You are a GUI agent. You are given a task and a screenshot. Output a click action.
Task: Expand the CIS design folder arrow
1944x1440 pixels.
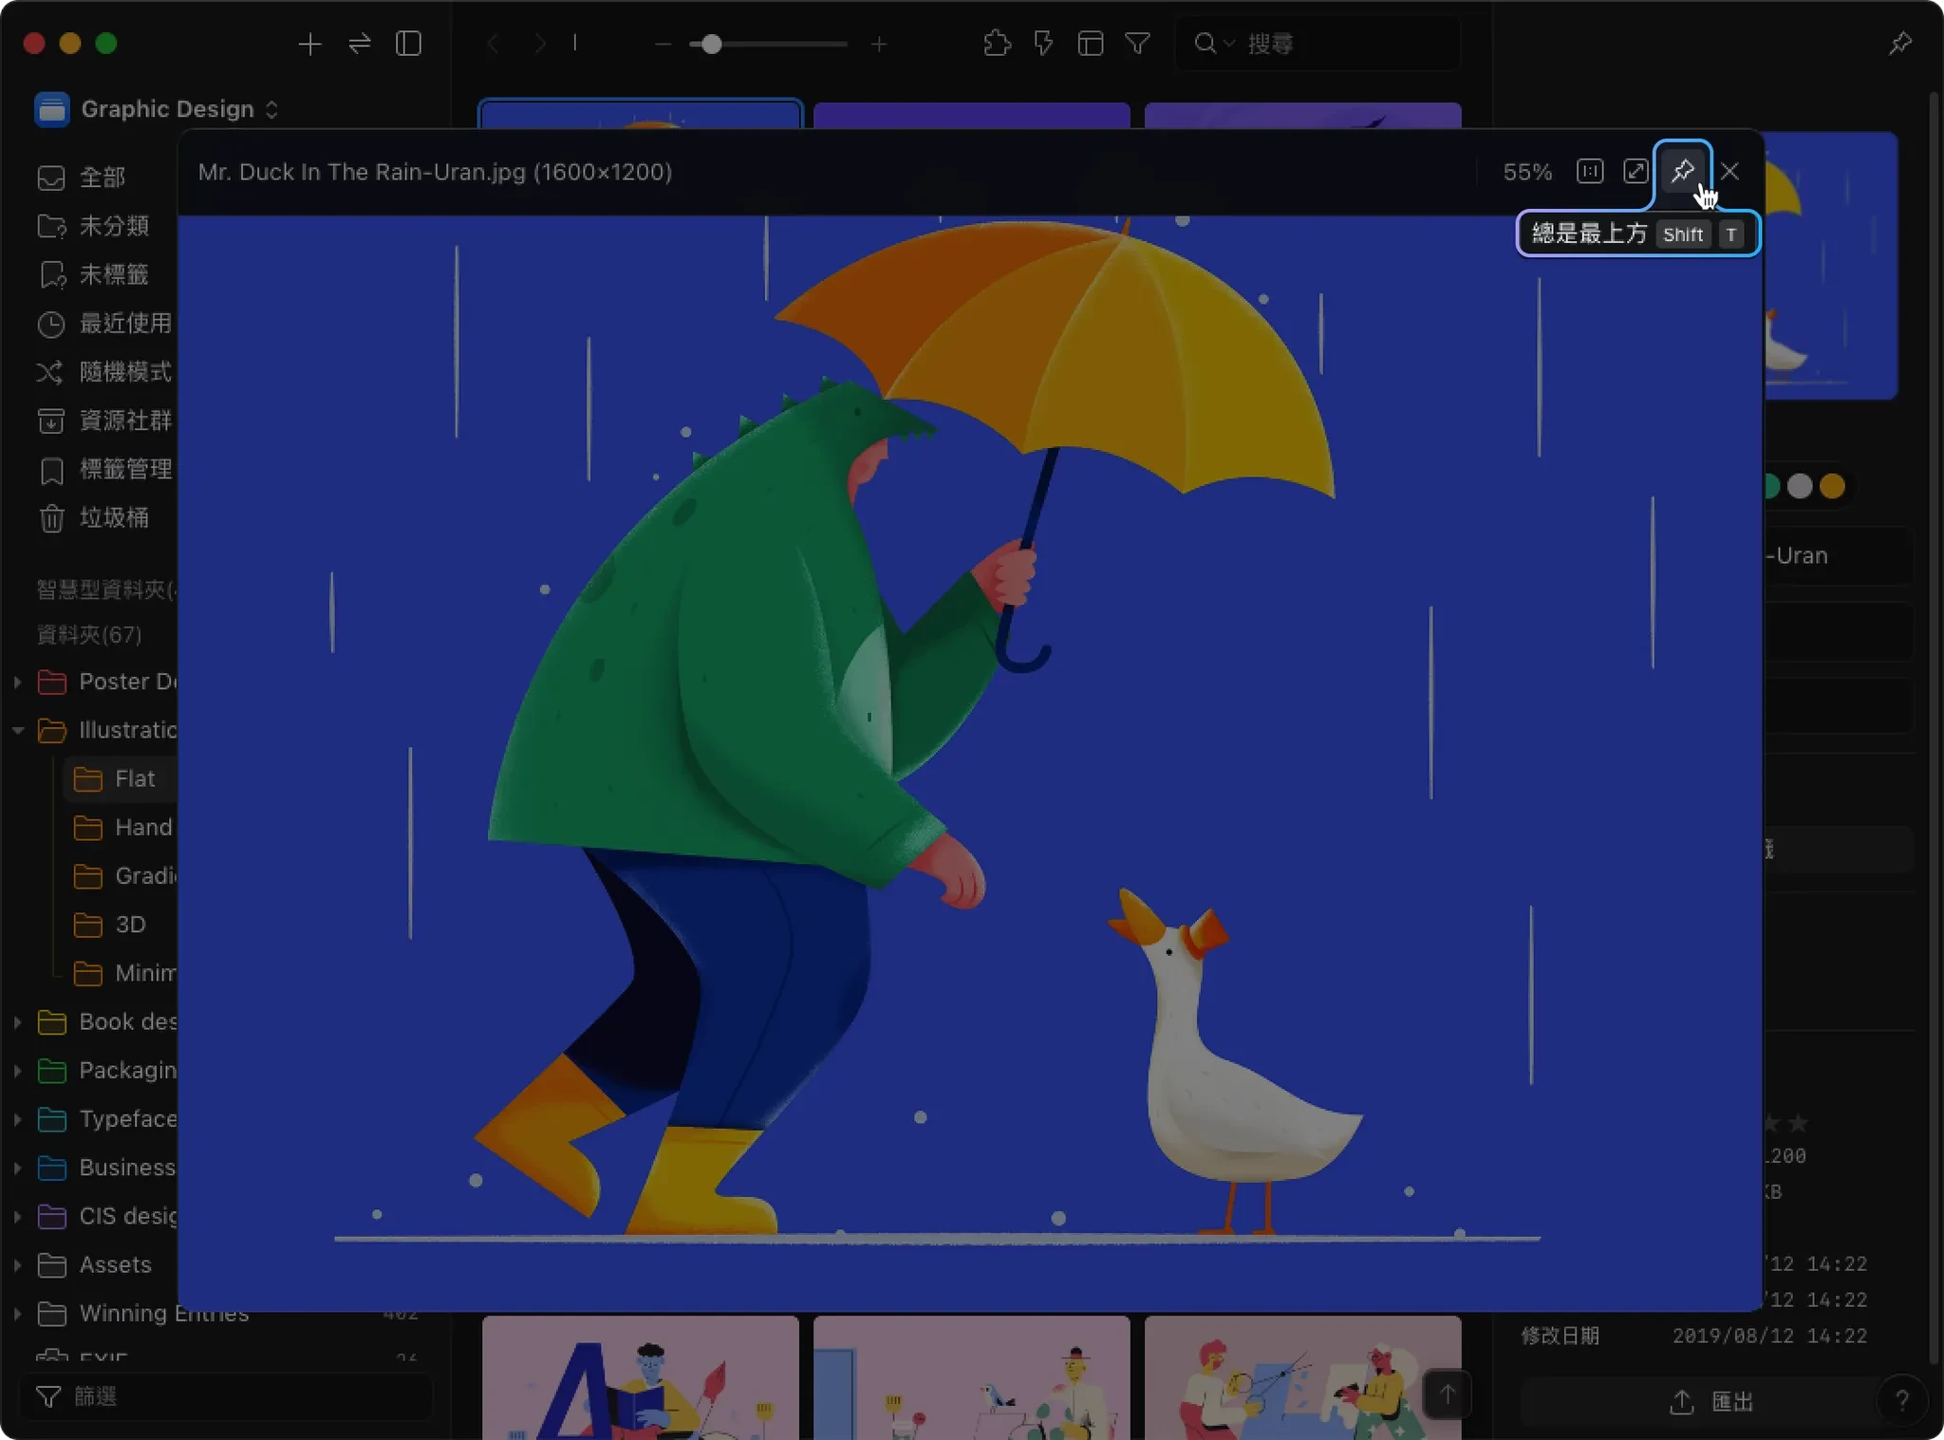pos(18,1216)
